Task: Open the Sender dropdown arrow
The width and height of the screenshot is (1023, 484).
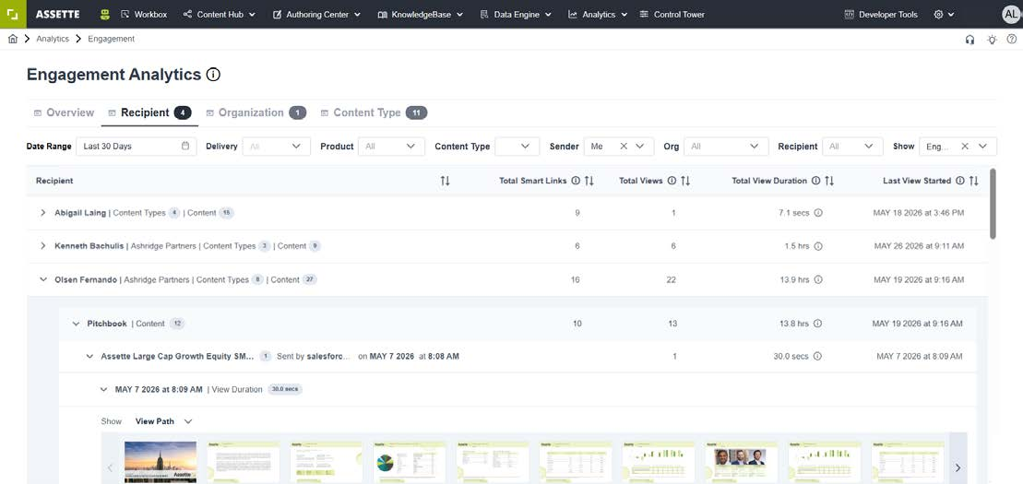Action: point(640,146)
